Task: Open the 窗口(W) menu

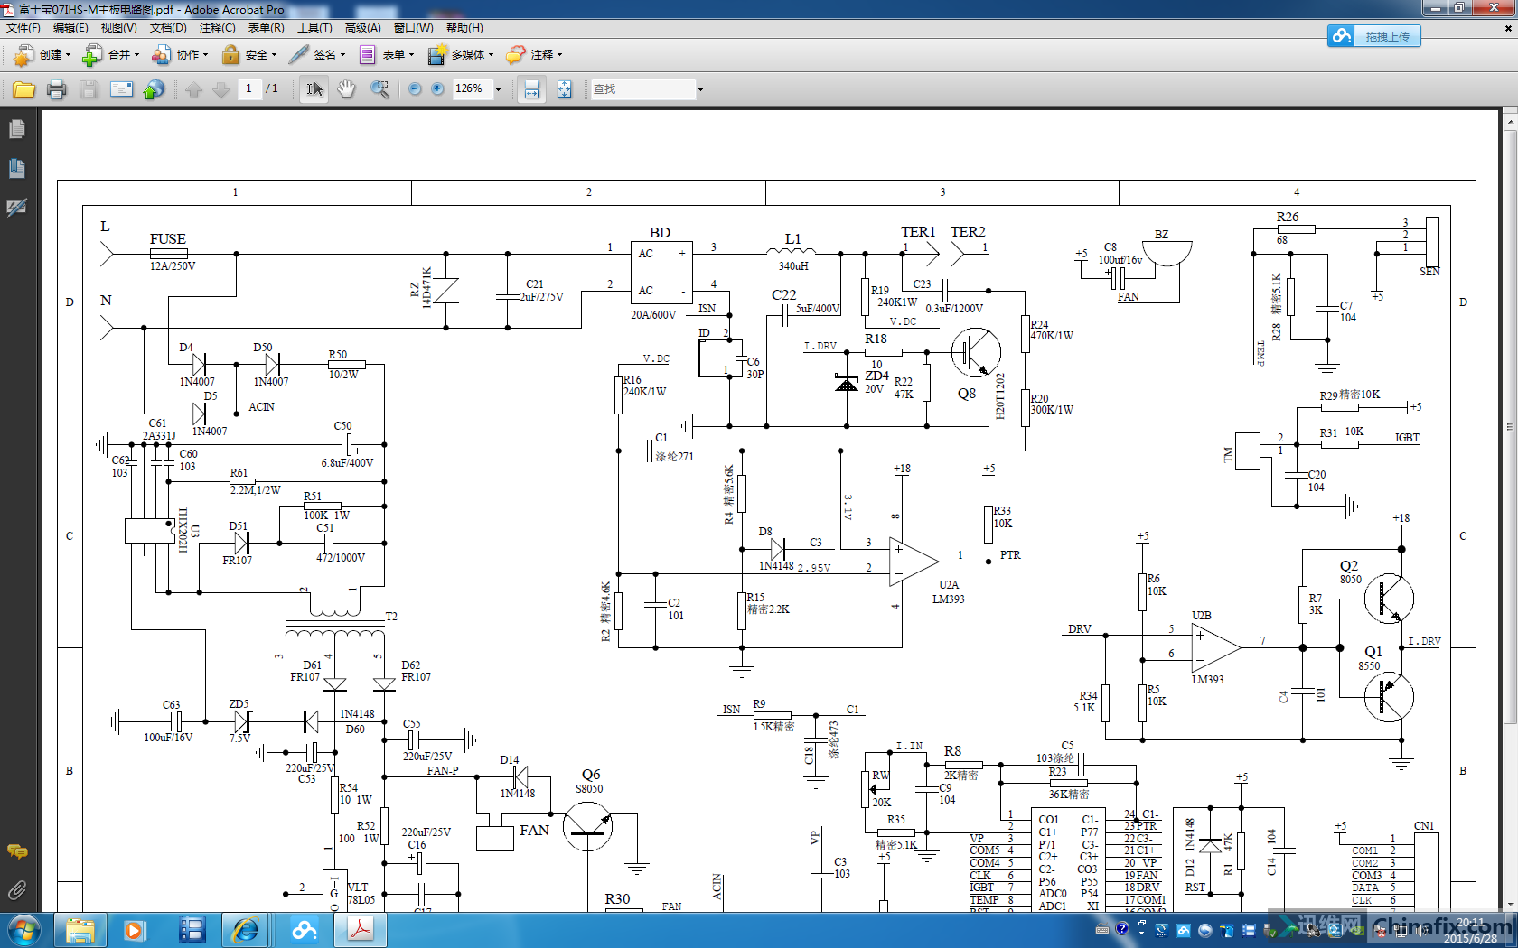Action: coord(414,28)
